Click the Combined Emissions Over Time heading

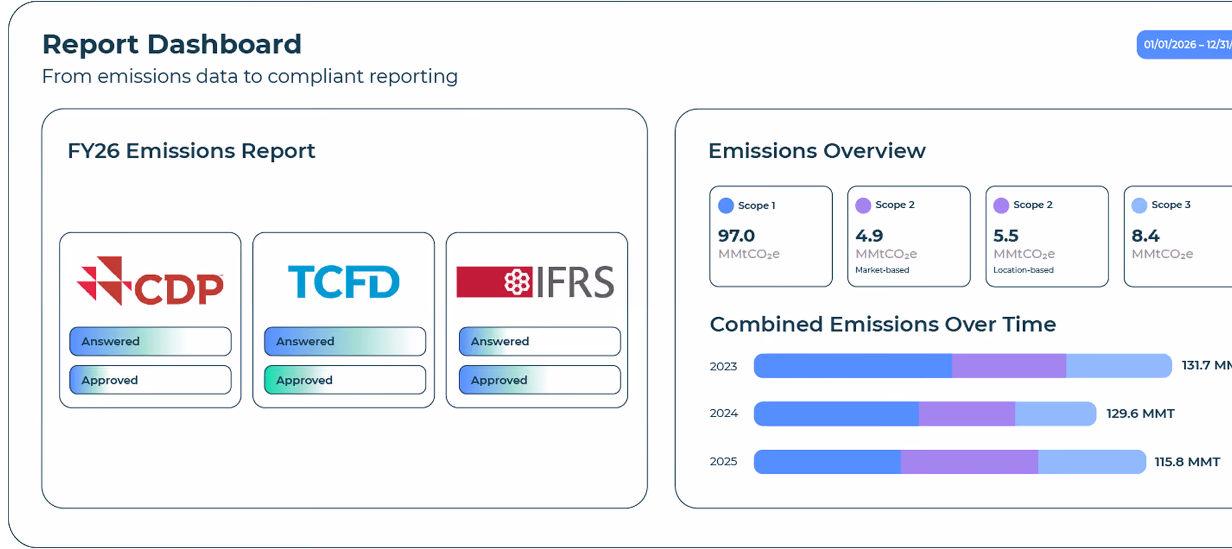(x=883, y=324)
